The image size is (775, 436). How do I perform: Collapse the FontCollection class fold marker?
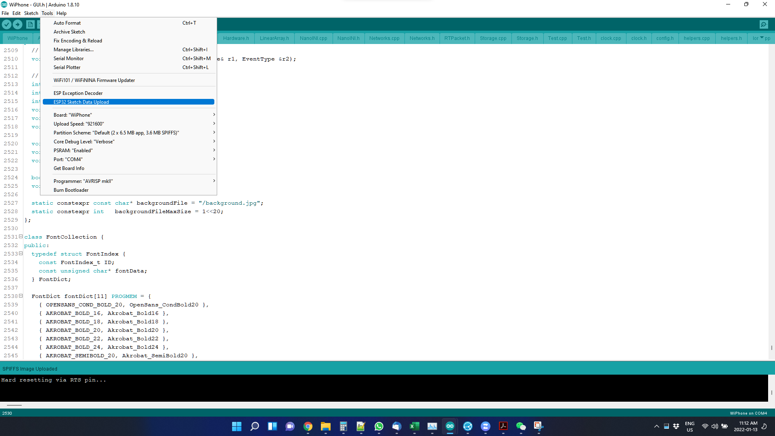pos(21,237)
